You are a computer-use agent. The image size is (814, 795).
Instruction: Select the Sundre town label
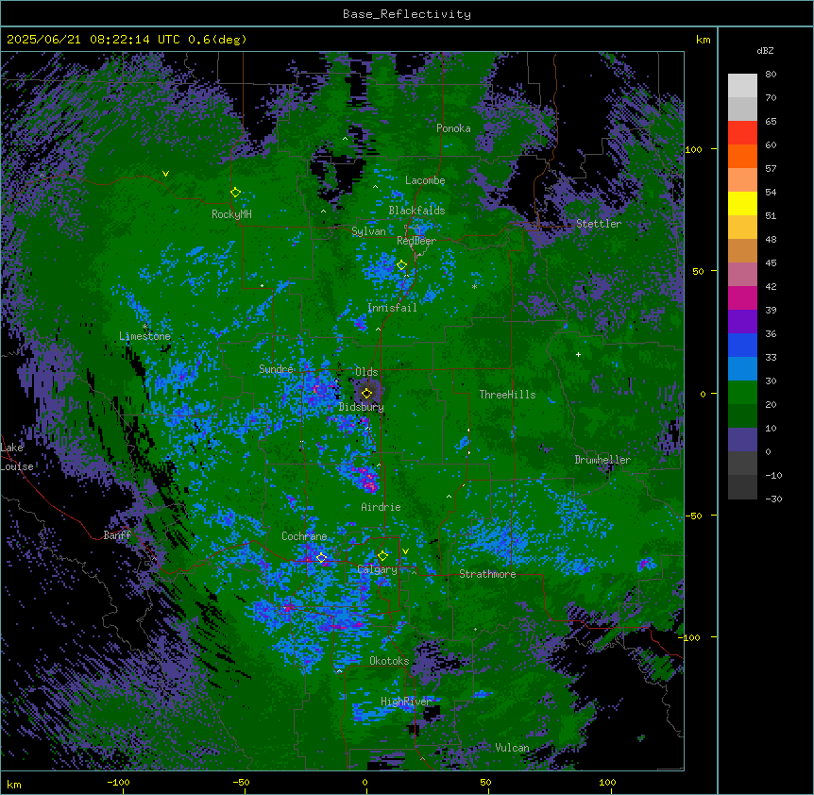point(276,369)
